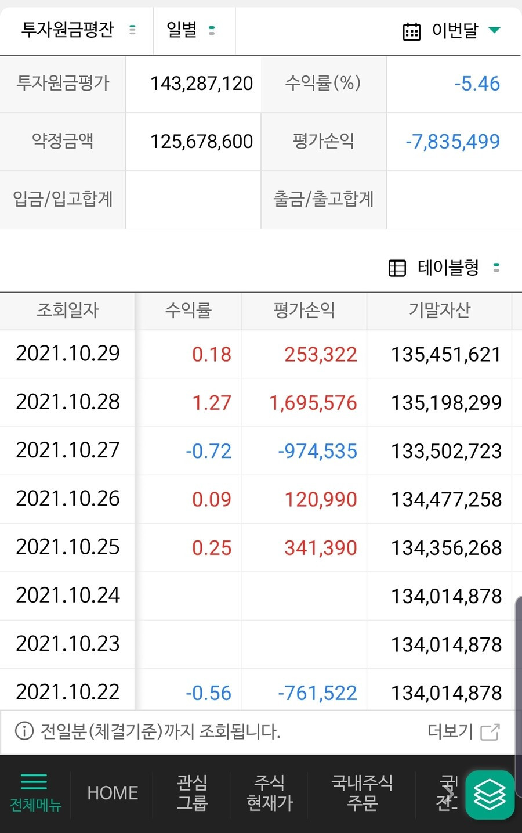This screenshot has width=522, height=833.
Task: Expand the 이번달 period dropdown arrow
Action: (x=494, y=30)
